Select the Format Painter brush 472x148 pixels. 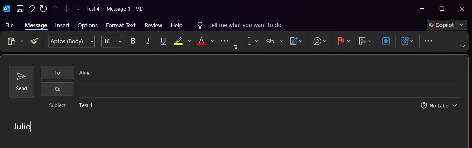34,41
